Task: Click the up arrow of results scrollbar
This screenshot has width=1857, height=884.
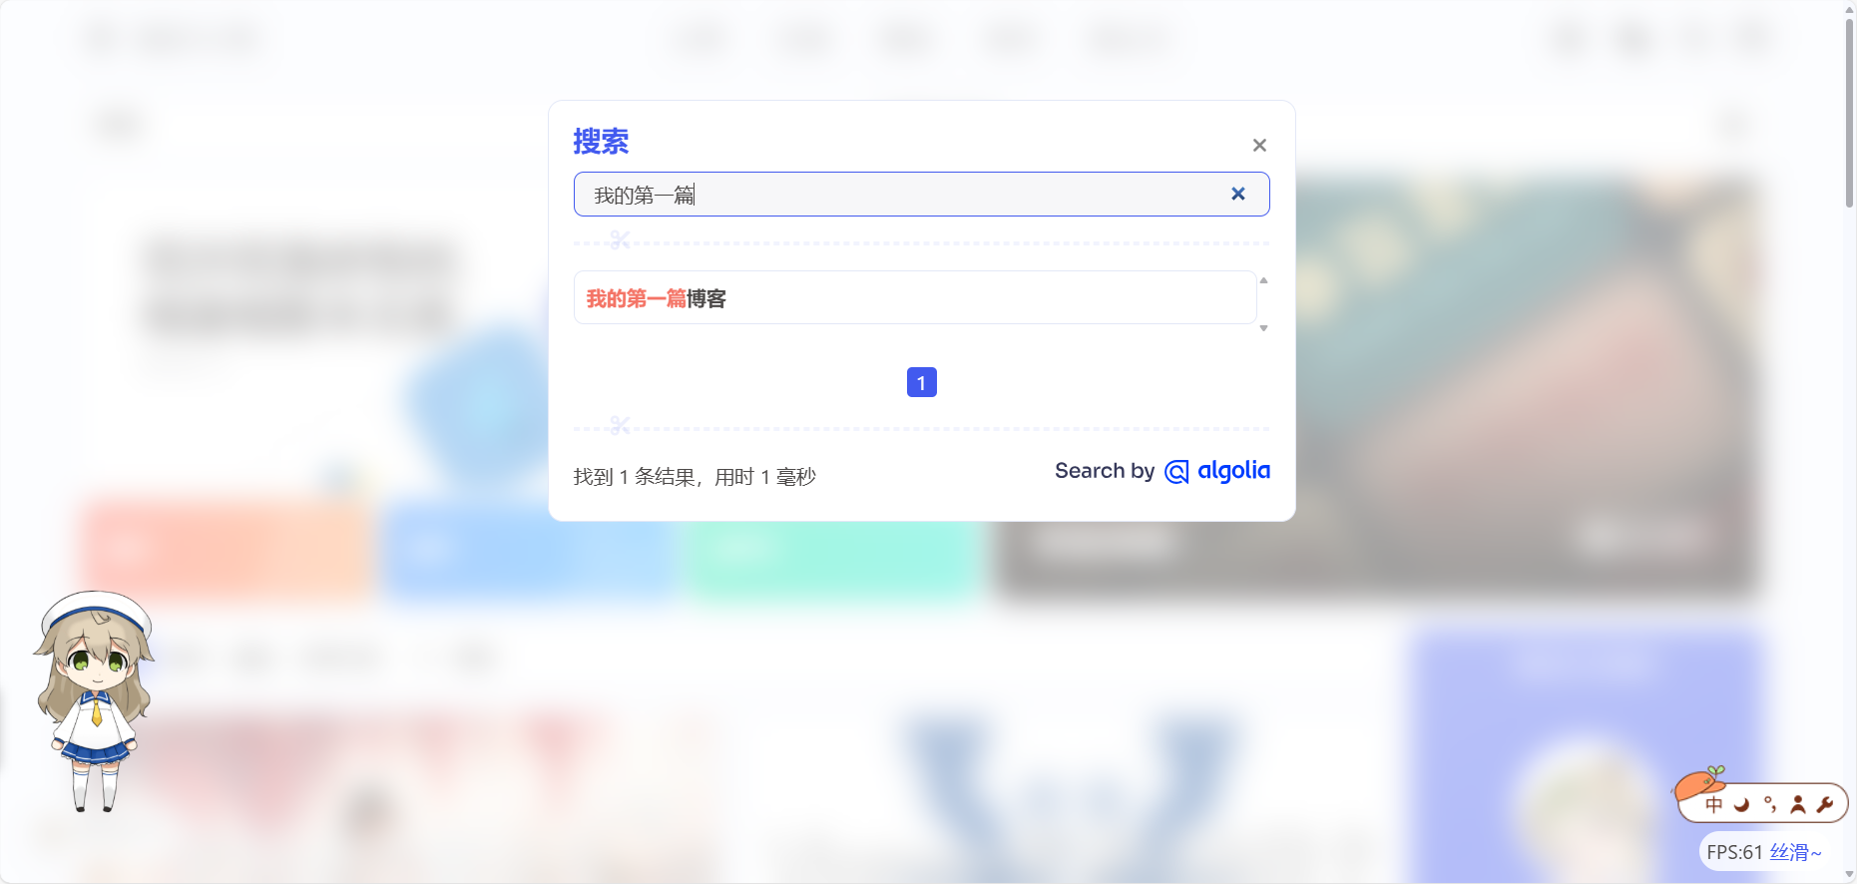Action: (1263, 280)
